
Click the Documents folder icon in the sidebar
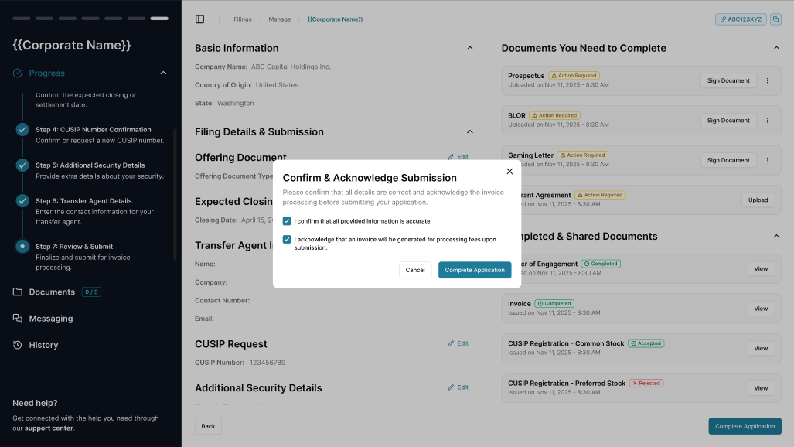pyautogui.click(x=18, y=292)
